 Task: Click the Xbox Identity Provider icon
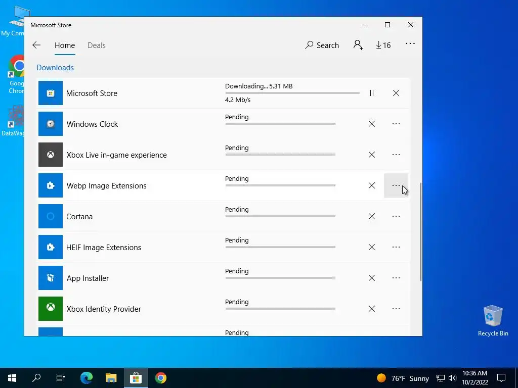point(51,309)
